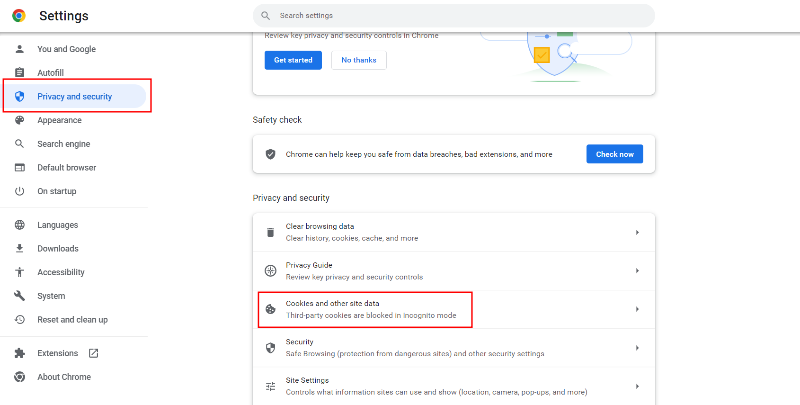Viewport: 800px width, 405px height.
Task: Open Site Settings entry
Action: coord(454,386)
